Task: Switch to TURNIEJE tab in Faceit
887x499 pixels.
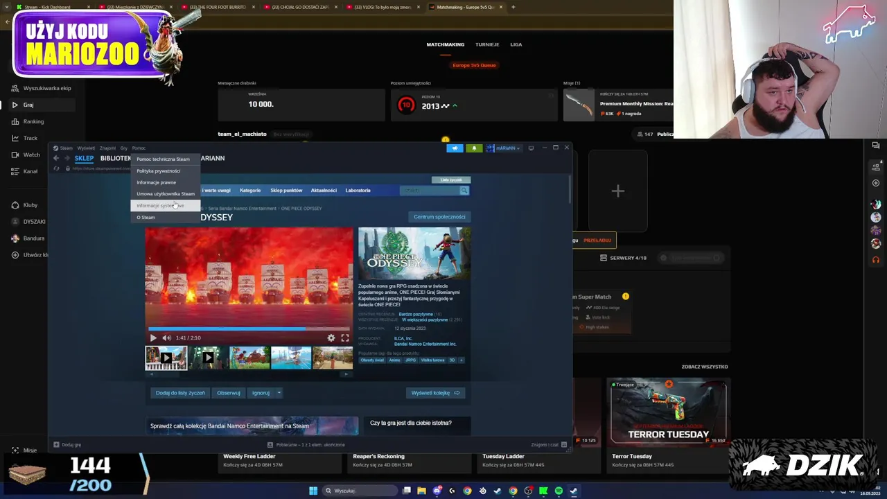Action: click(x=487, y=44)
